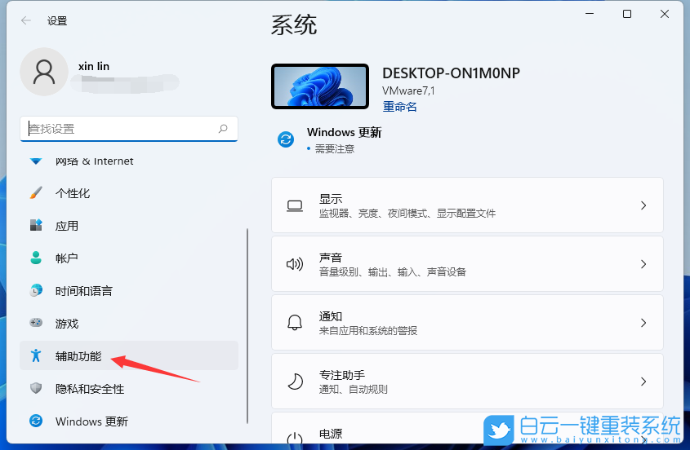Focus the 查找设置 search field
This screenshot has width=690, height=450.
click(129, 129)
